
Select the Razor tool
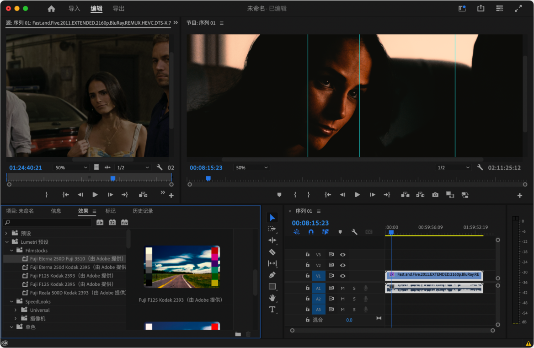pos(272,252)
